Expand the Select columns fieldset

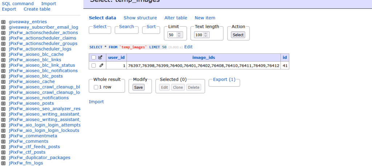[100, 27]
